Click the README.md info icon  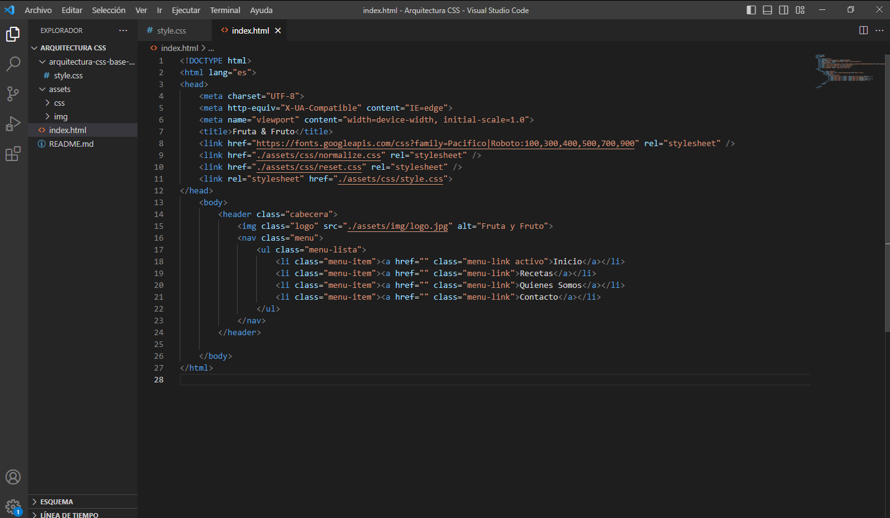point(42,144)
